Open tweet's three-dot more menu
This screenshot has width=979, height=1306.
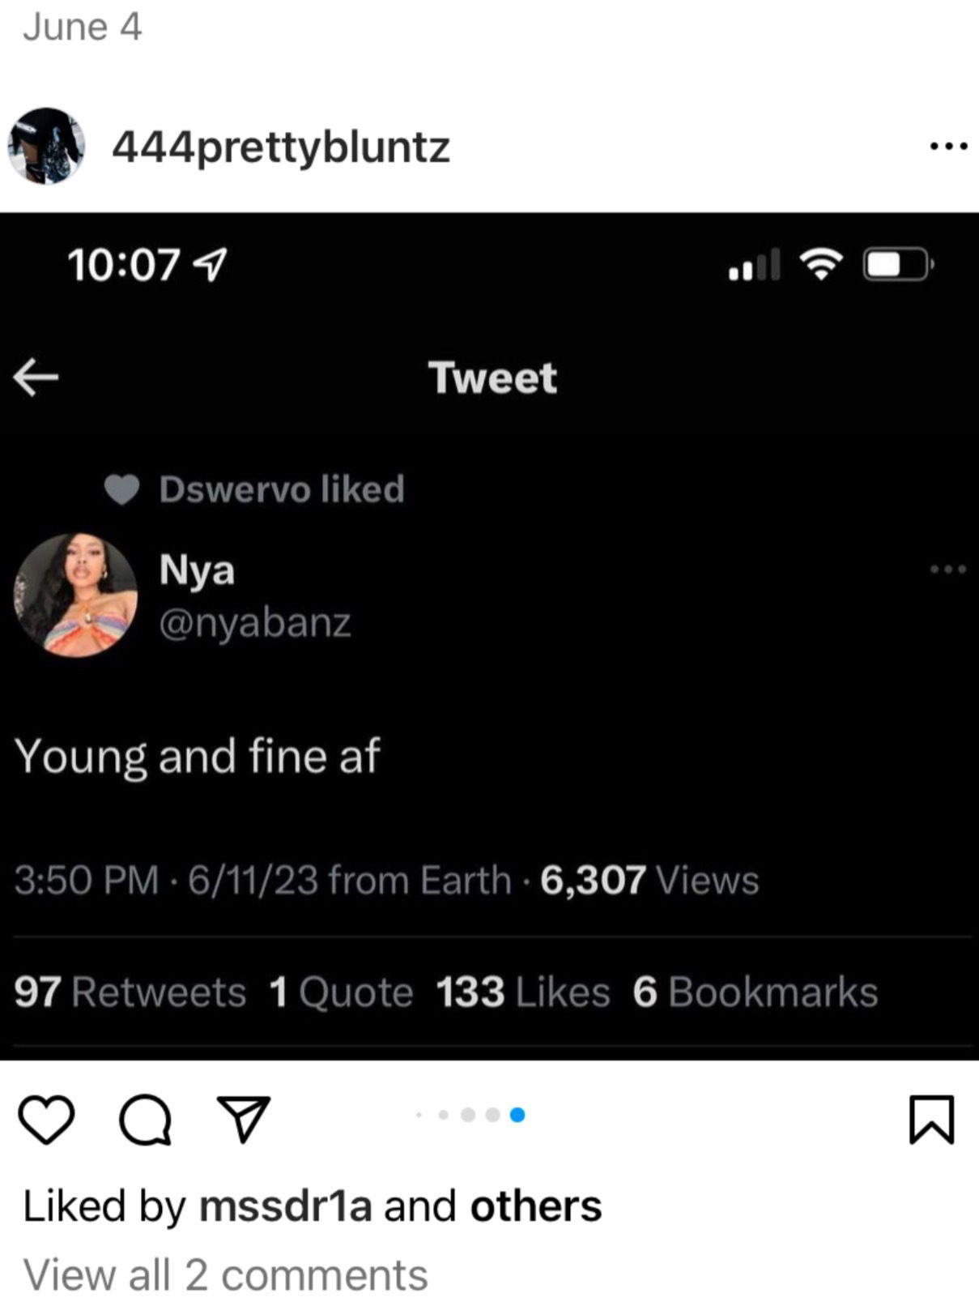tap(947, 569)
